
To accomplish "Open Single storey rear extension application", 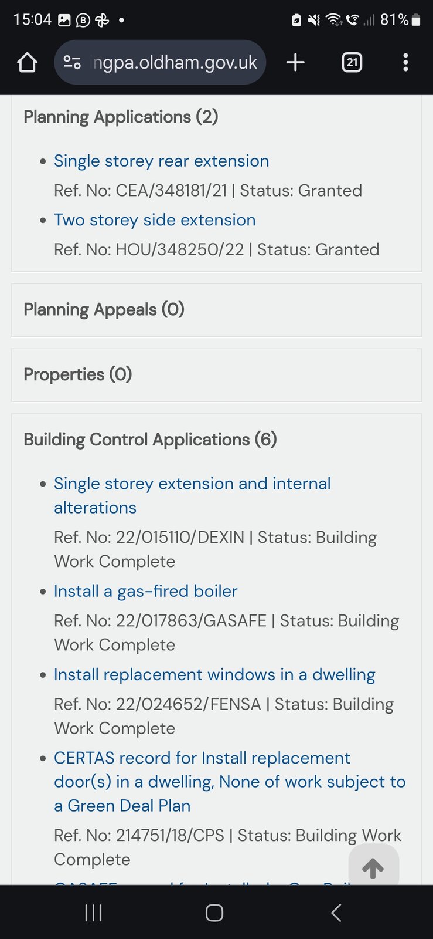I will point(162,161).
